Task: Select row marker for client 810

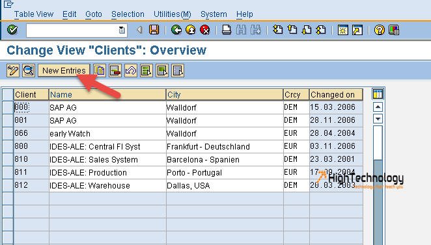Action: pos(8,159)
